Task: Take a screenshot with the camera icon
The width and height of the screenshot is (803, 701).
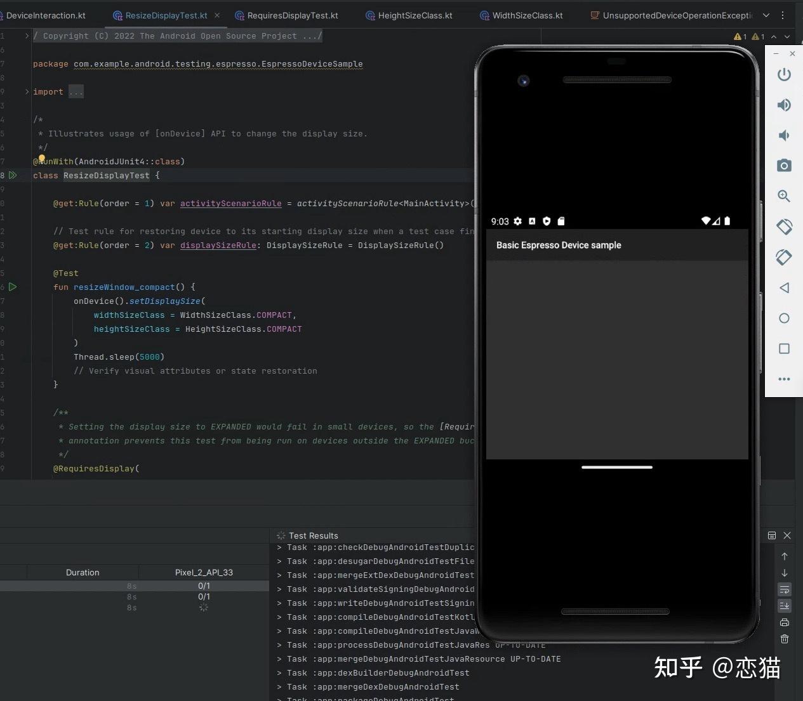Action: pyautogui.click(x=784, y=166)
